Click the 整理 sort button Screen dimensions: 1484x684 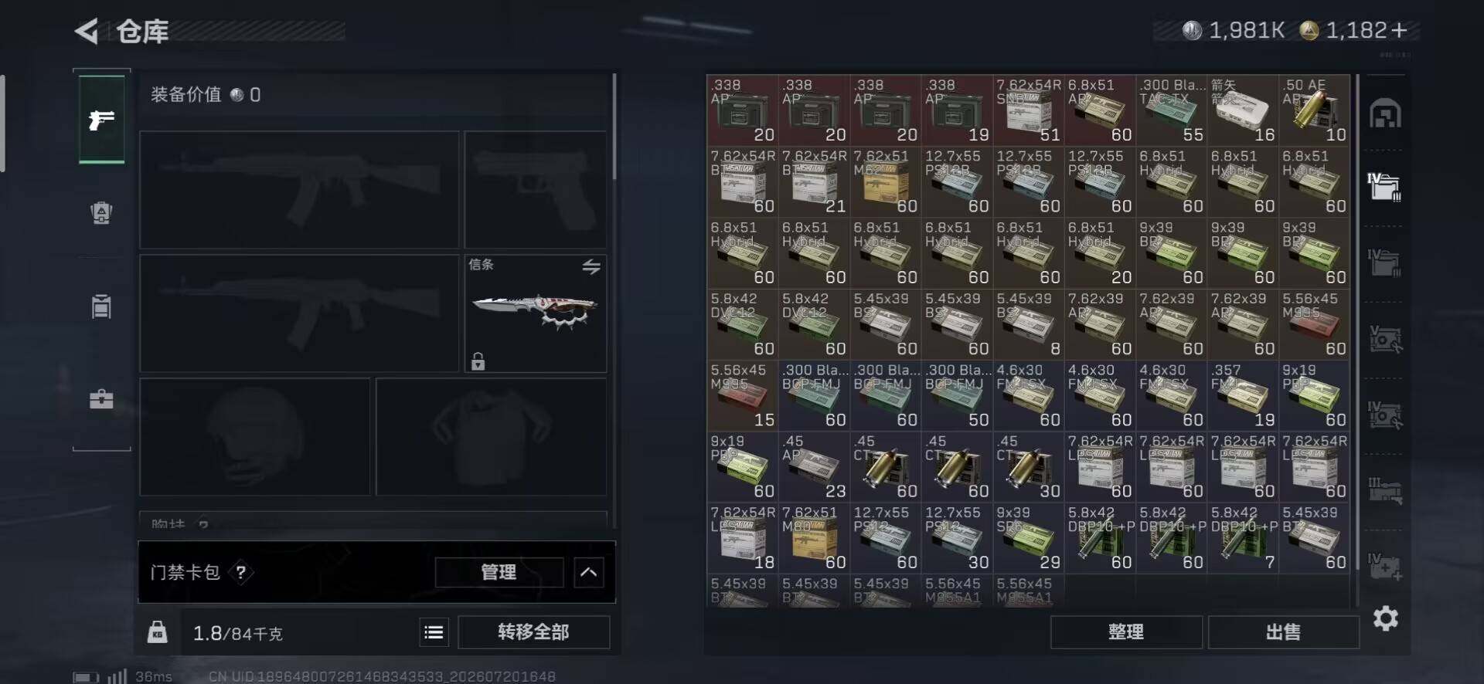pyautogui.click(x=1126, y=632)
